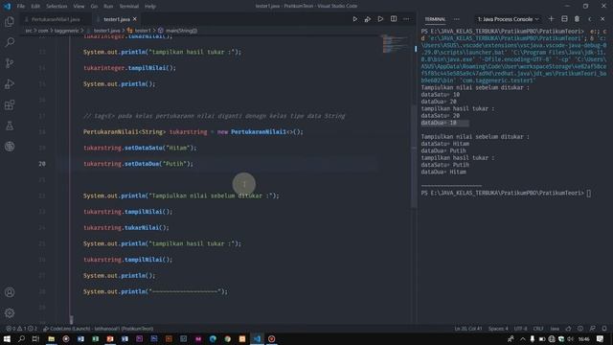Click the setDataDua("Putih") code line
Viewport: 613px width, 345px height.
(138, 164)
